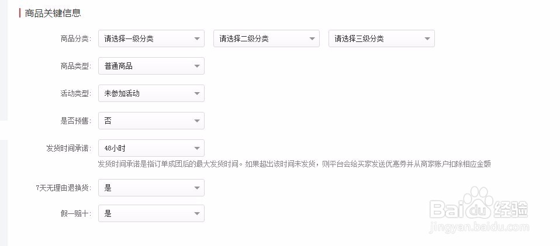Click the 商品关键信息 section heading

(x=53, y=13)
